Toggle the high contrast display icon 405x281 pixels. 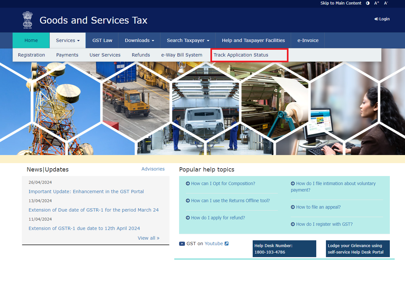click(x=368, y=3)
